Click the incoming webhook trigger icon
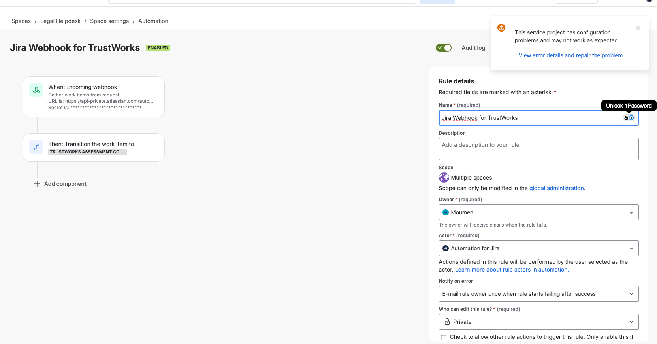 pyautogui.click(x=36, y=90)
